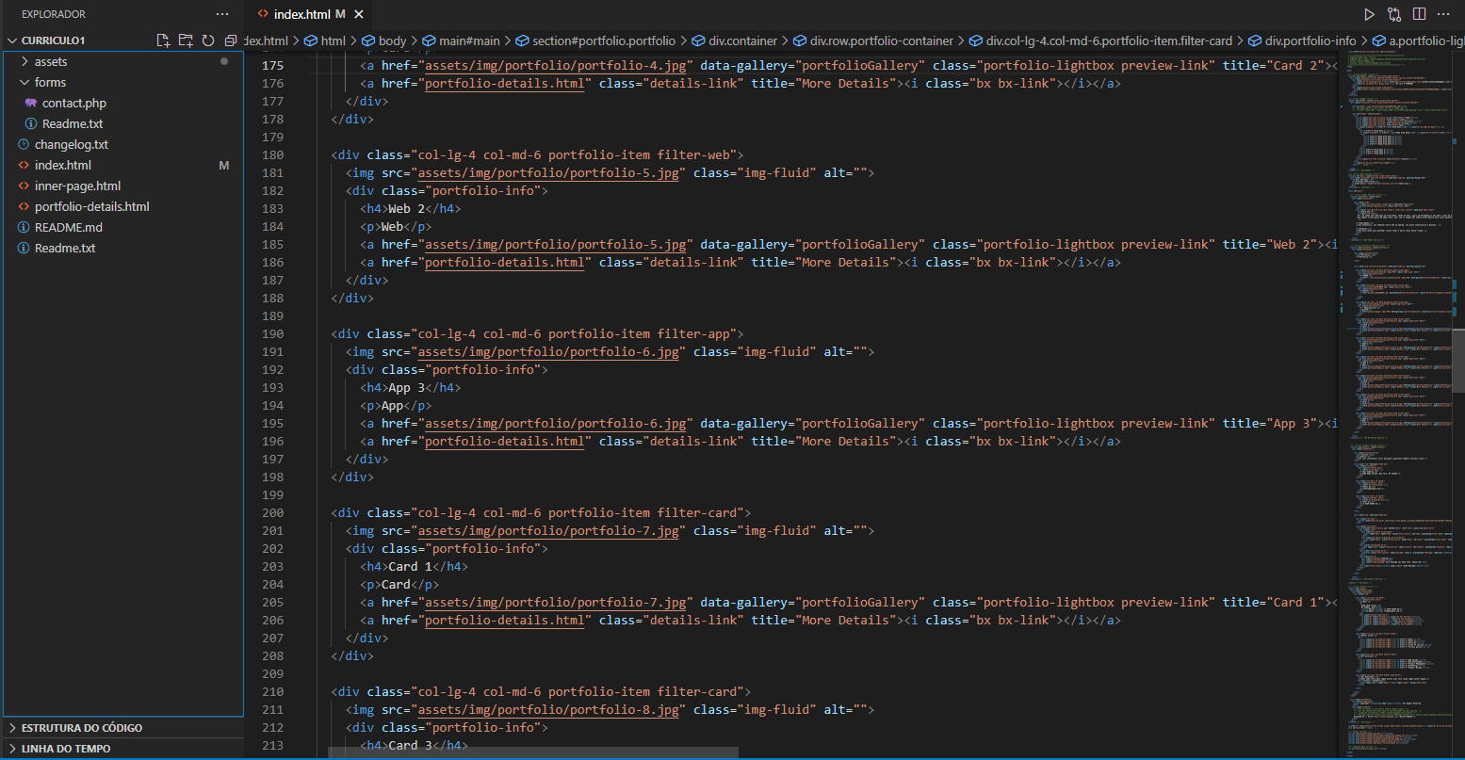The width and height of the screenshot is (1465, 760).
Task: Click section#portfolio.portfolio in the breadcrumb
Action: 603,40
